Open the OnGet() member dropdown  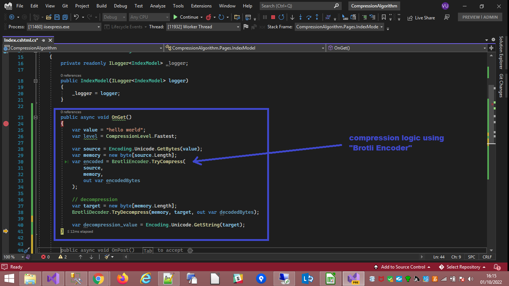point(407,48)
